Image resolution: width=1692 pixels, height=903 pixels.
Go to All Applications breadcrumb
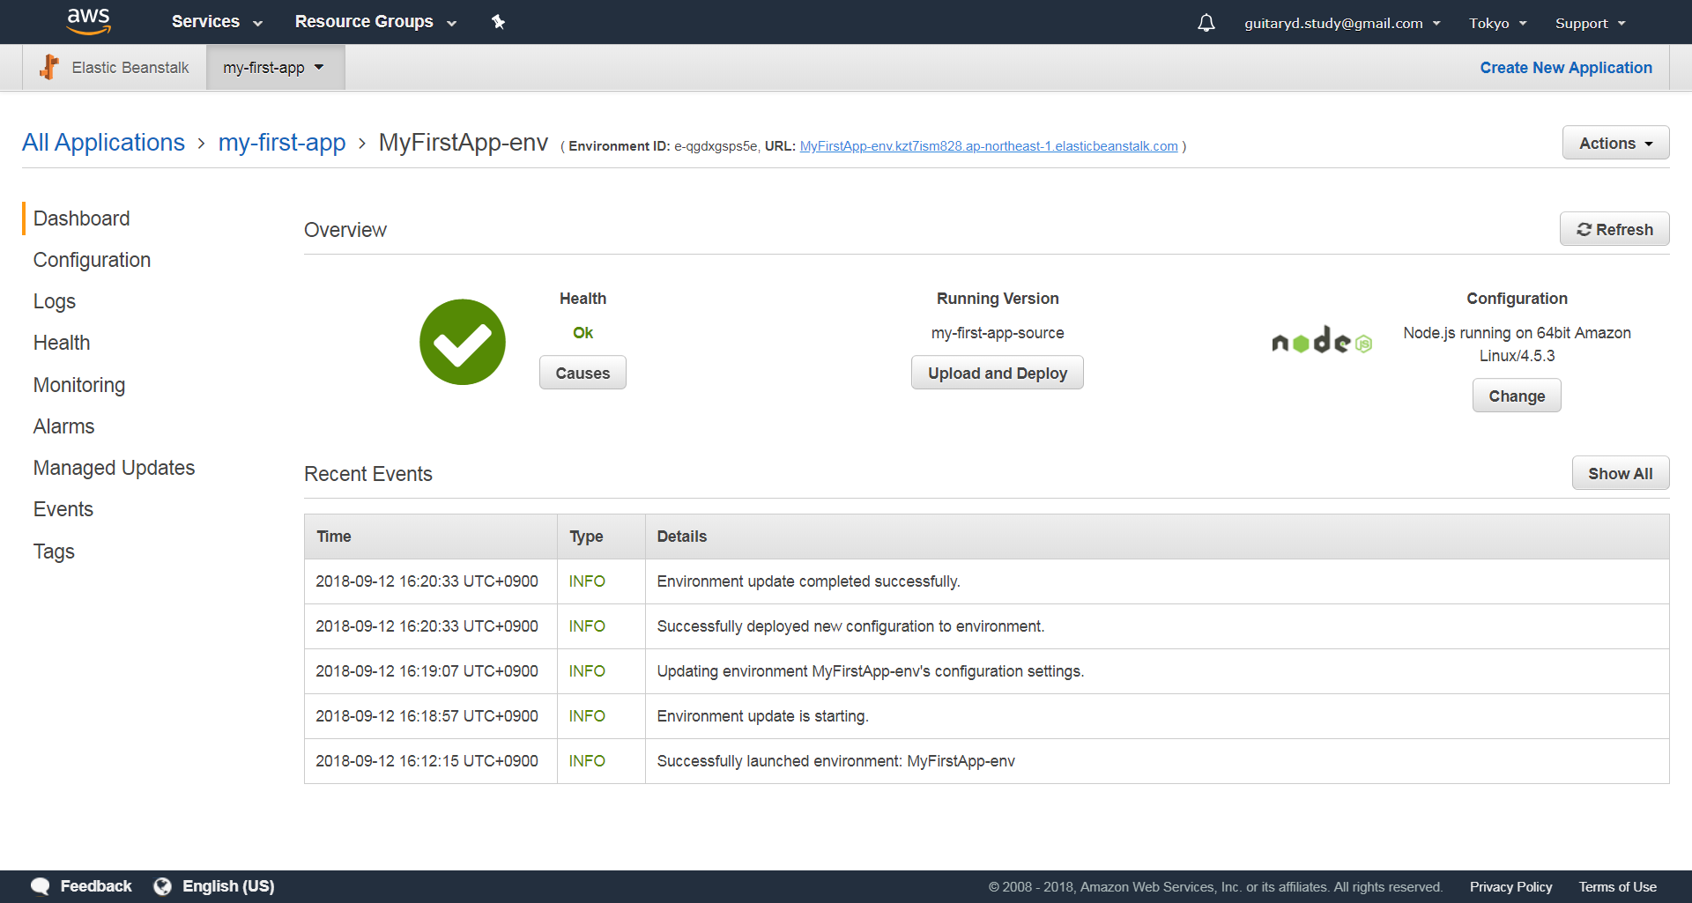103,143
